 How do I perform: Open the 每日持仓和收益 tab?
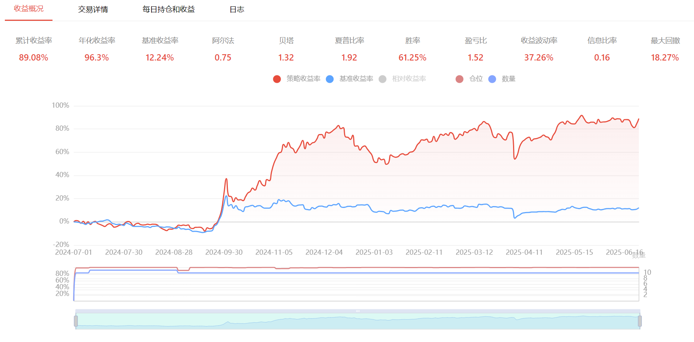pos(168,10)
